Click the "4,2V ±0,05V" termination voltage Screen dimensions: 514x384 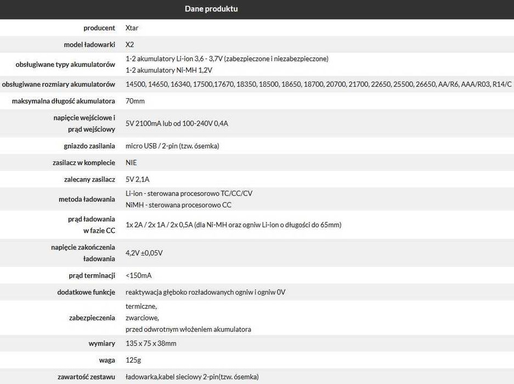(144, 253)
